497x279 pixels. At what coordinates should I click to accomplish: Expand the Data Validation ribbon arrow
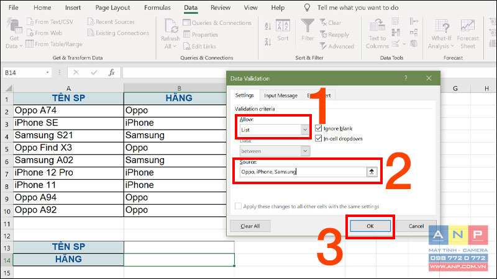404,44
